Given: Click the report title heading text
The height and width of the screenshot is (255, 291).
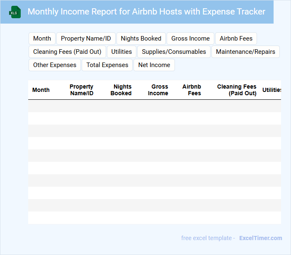Looking at the screenshot, I should point(146,12).
